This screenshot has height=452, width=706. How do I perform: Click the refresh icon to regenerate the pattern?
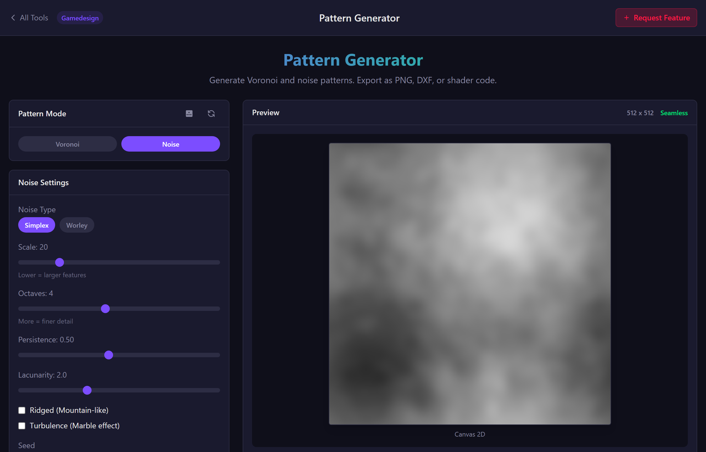coord(211,114)
